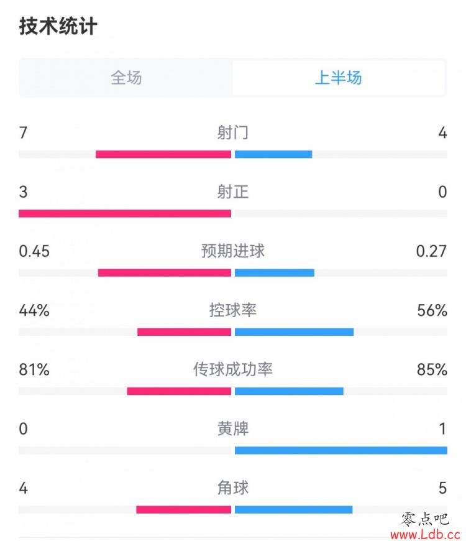Viewport: 466px width, 541px height.
Task: Click the blue 射门 bar segment
Action: tap(273, 154)
